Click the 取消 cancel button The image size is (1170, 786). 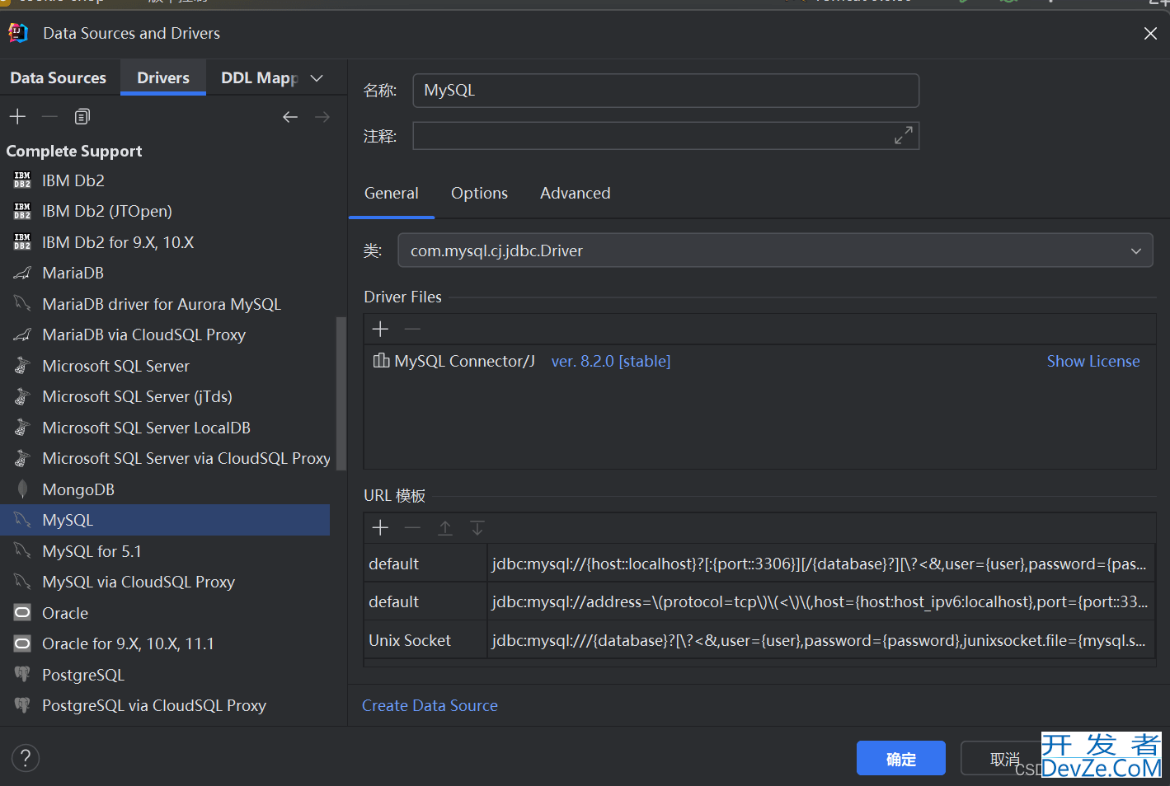click(x=1003, y=758)
